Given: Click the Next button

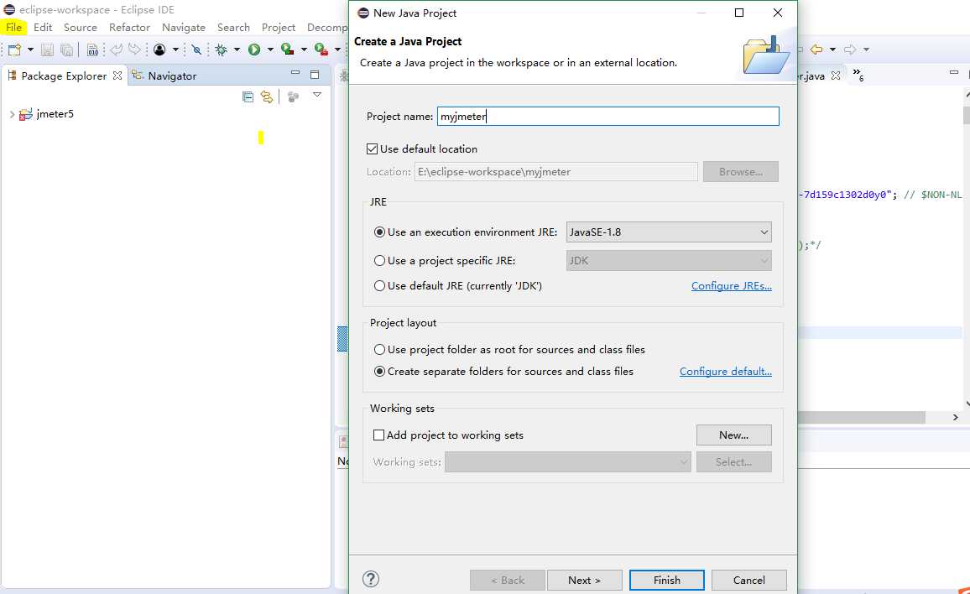Looking at the screenshot, I should pyautogui.click(x=585, y=580).
